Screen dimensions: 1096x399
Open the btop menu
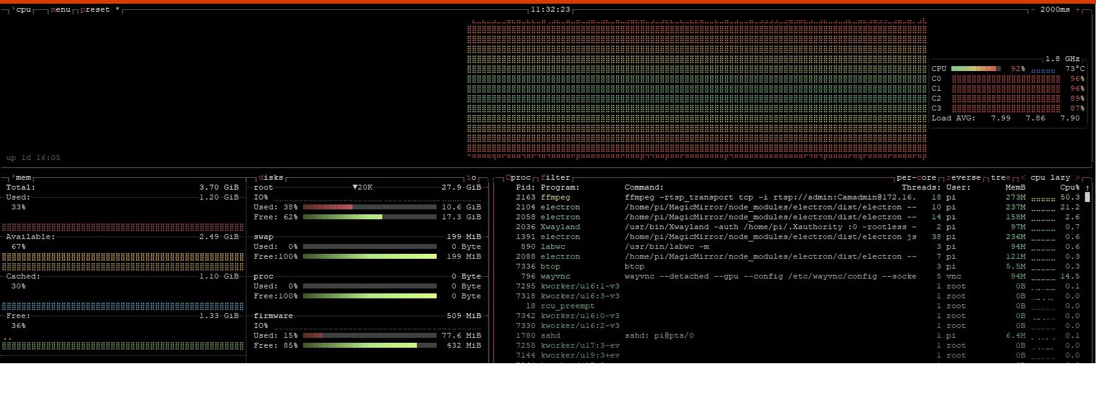pyautogui.click(x=61, y=10)
